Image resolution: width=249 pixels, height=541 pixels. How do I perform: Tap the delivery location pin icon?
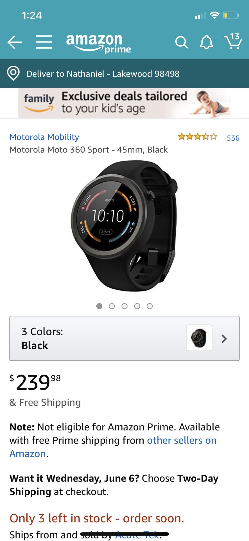pyautogui.click(x=13, y=74)
